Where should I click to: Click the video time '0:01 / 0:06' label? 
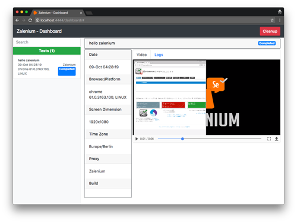pyautogui.click(x=147, y=139)
